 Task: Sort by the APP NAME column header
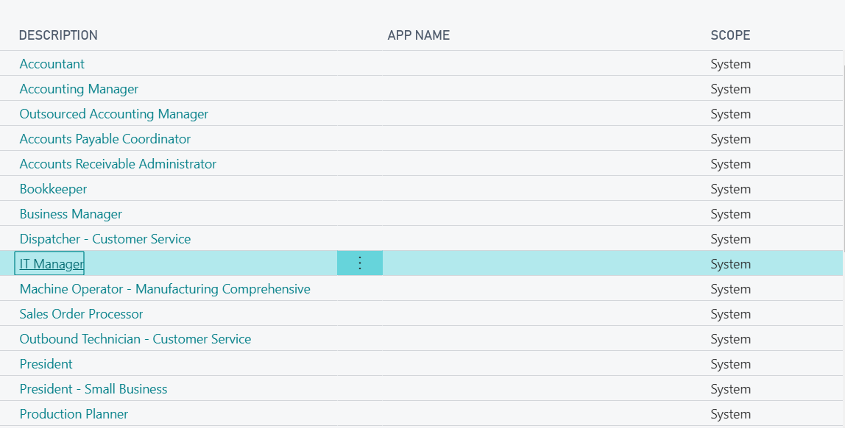click(x=420, y=35)
